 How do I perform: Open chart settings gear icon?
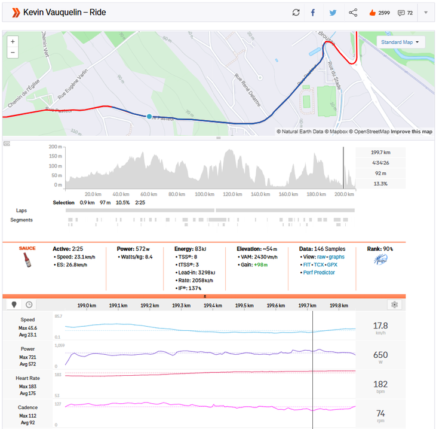(394, 305)
